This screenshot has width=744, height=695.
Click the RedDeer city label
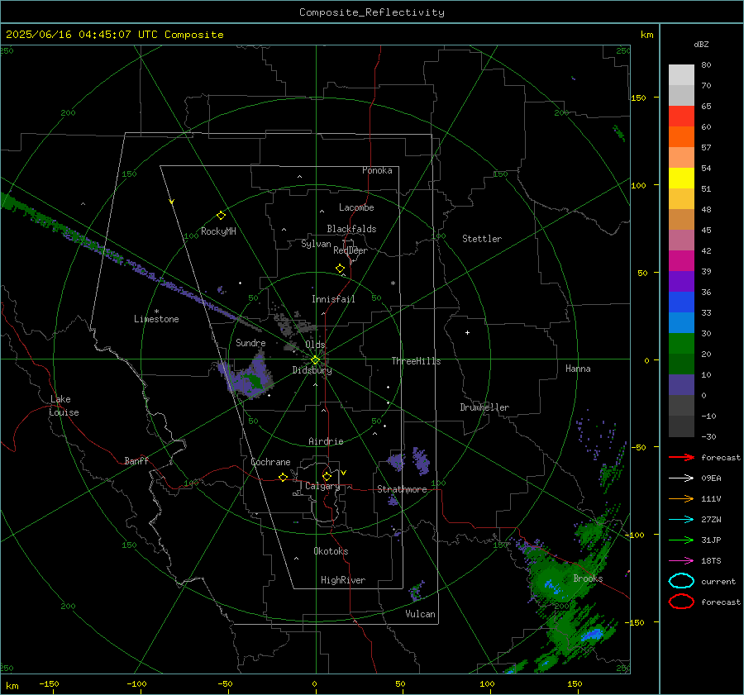(x=351, y=250)
